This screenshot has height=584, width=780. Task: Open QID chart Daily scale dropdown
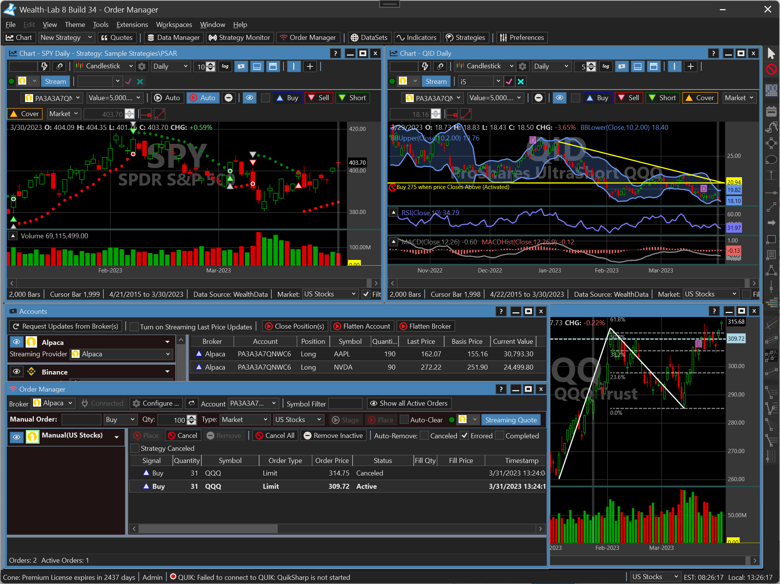551,66
